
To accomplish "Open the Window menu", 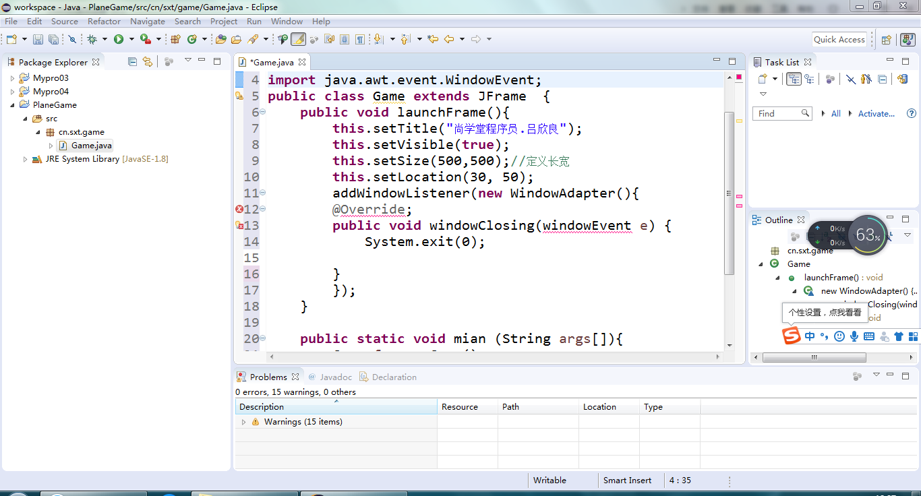I will pyautogui.click(x=287, y=22).
